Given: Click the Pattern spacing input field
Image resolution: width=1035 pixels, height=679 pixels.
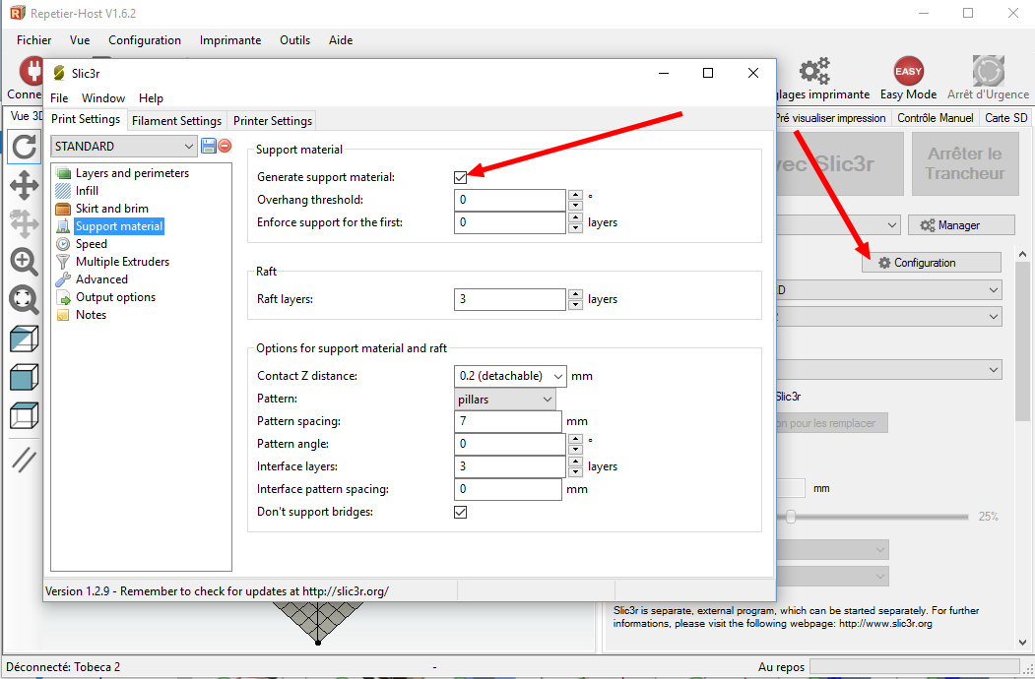Looking at the screenshot, I should point(508,421).
